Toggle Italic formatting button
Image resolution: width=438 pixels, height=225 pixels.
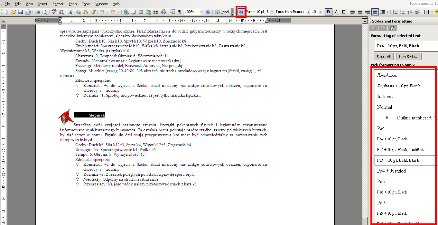336,12
